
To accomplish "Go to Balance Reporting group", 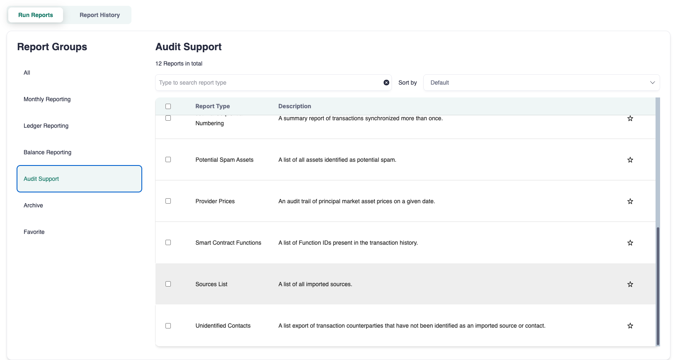I will (47, 152).
